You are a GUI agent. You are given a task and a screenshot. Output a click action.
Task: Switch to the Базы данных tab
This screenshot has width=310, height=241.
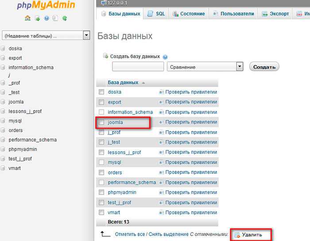(x=120, y=14)
